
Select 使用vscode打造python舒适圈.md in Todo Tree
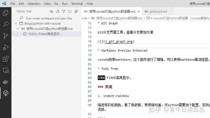click(x=46, y=29)
